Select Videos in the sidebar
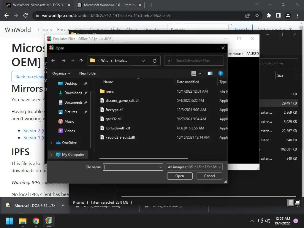The height and width of the screenshot is (228, 304). pyautogui.click(x=69, y=131)
